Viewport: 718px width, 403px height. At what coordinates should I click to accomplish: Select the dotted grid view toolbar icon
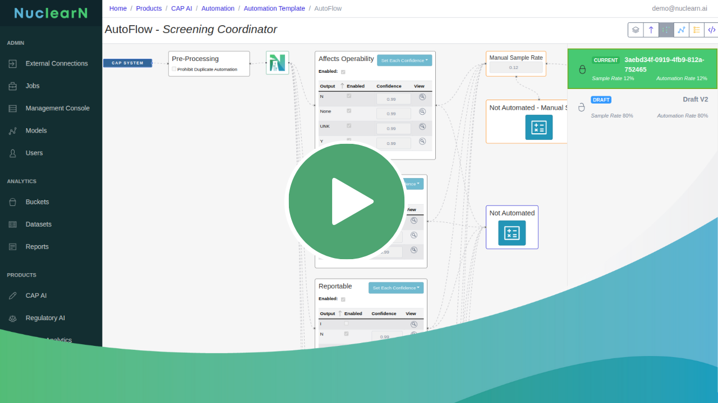[x=666, y=30]
